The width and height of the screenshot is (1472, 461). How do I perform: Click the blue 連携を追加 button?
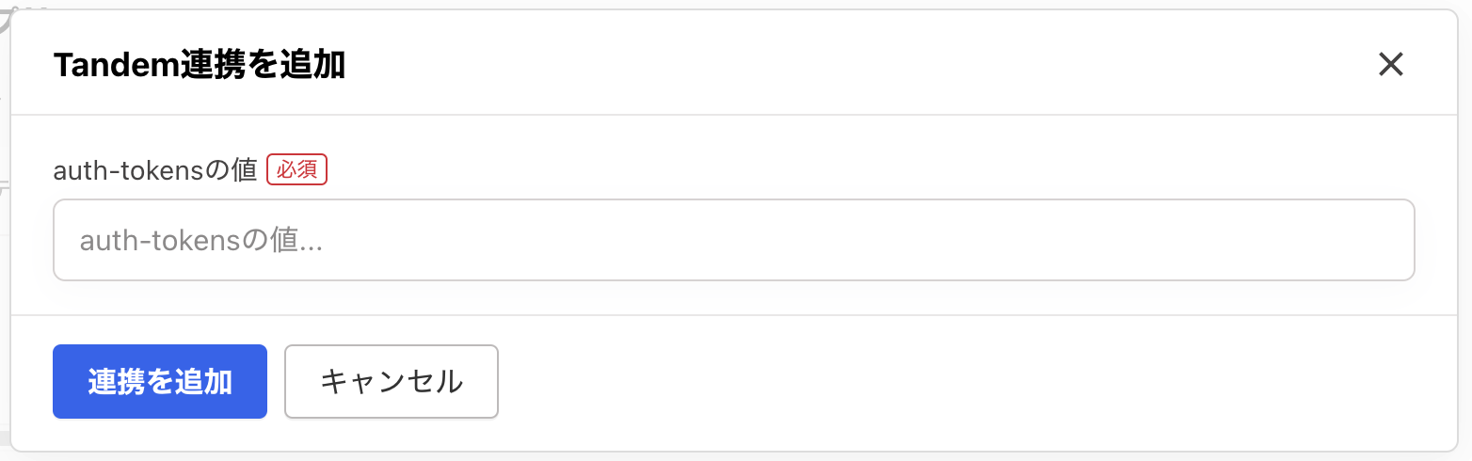[x=160, y=381]
